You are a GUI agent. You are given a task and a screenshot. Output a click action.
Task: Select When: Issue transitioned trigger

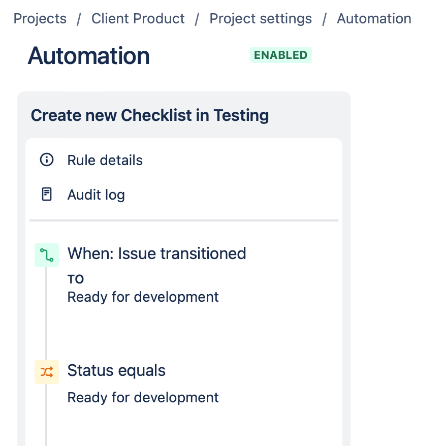(157, 253)
